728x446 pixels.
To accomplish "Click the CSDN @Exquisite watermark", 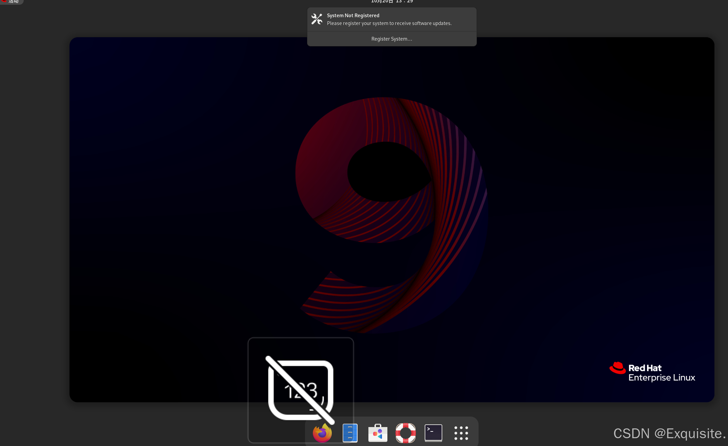I will pos(669,433).
